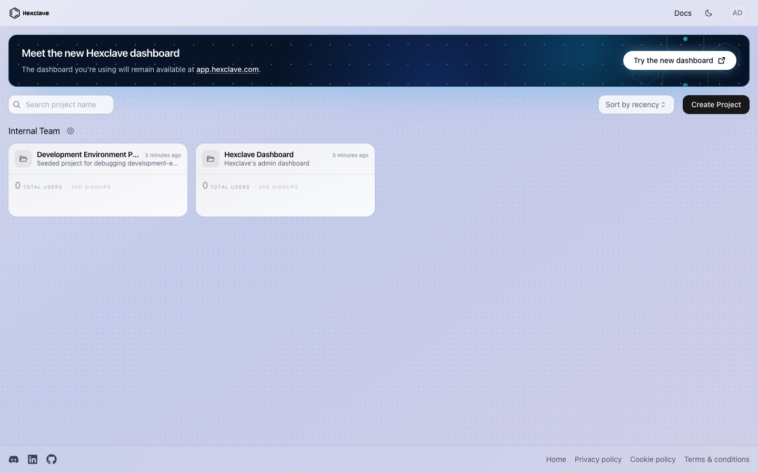Click '30D SIGNUPS' label on Hexclave Dashboard card
The width and height of the screenshot is (758, 473).
pos(278,187)
